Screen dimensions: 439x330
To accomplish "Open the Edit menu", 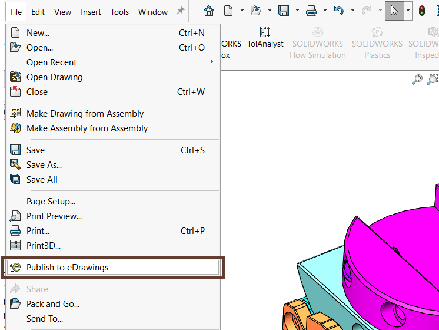I will tap(38, 12).
